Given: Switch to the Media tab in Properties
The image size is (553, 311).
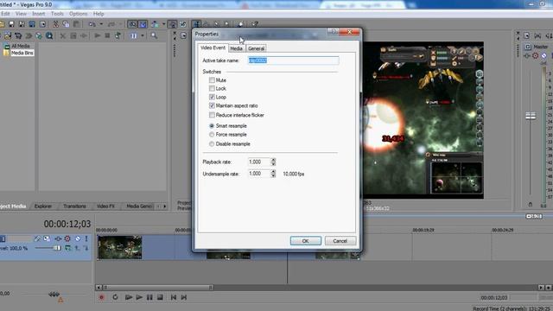Looking at the screenshot, I should click(236, 48).
